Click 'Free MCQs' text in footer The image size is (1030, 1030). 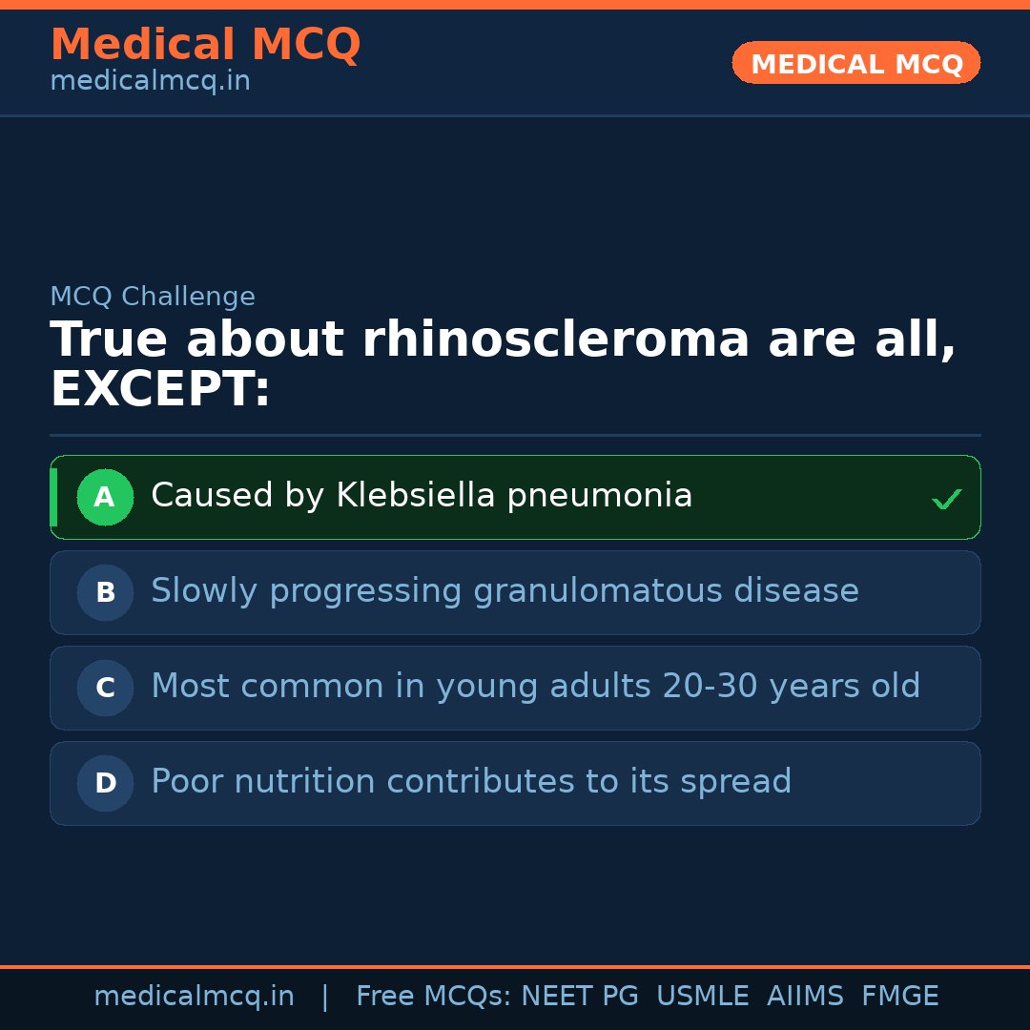click(x=433, y=997)
